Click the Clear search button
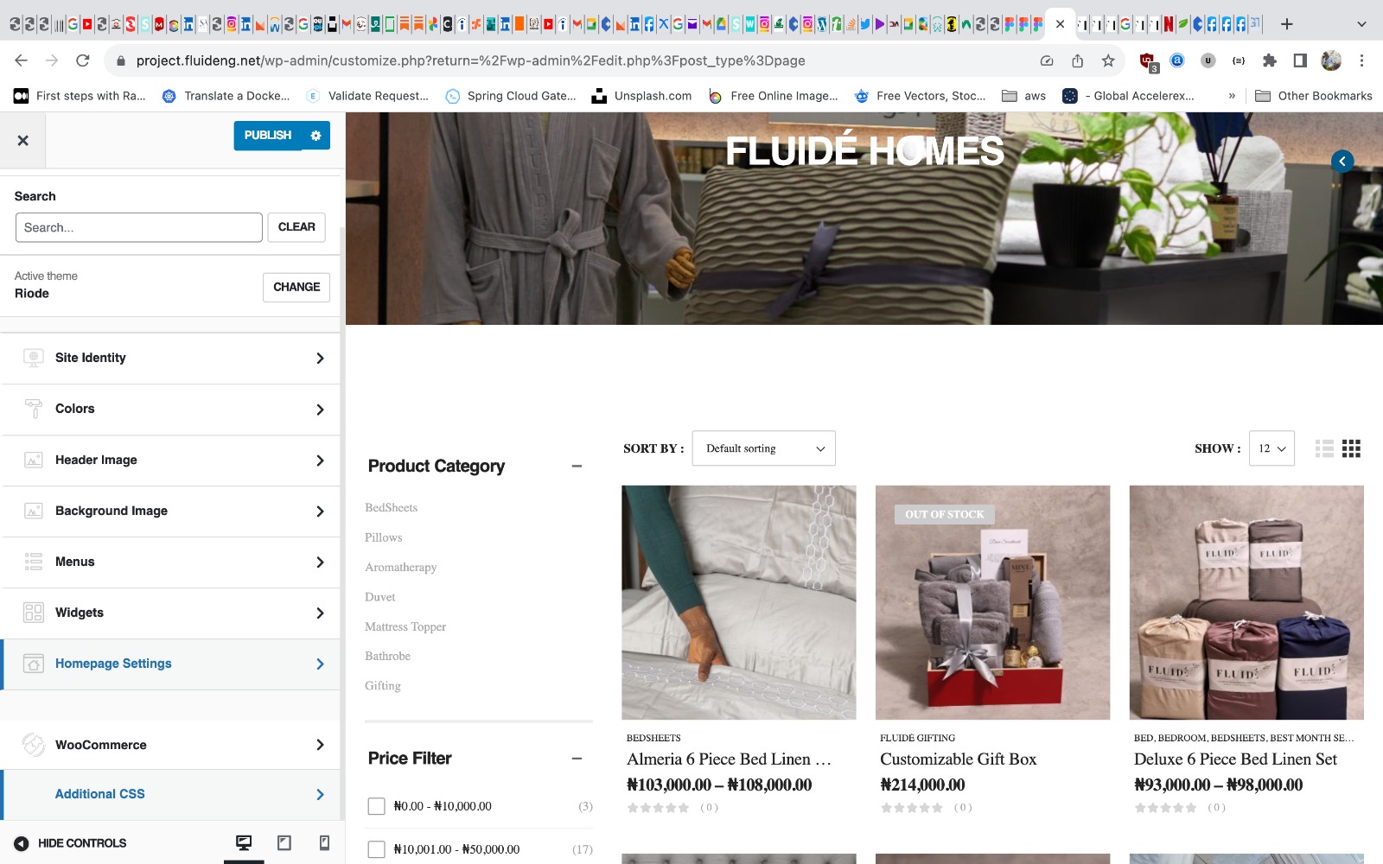This screenshot has width=1383, height=864. point(296,227)
